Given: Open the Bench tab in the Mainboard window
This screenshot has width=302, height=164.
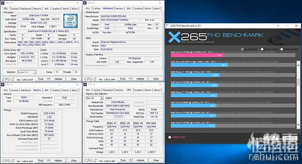Looking at the screenshot, I should click(x=148, y=8).
